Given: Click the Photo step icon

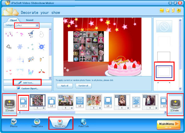Looking at the screenshot, I should (x=14, y=123).
